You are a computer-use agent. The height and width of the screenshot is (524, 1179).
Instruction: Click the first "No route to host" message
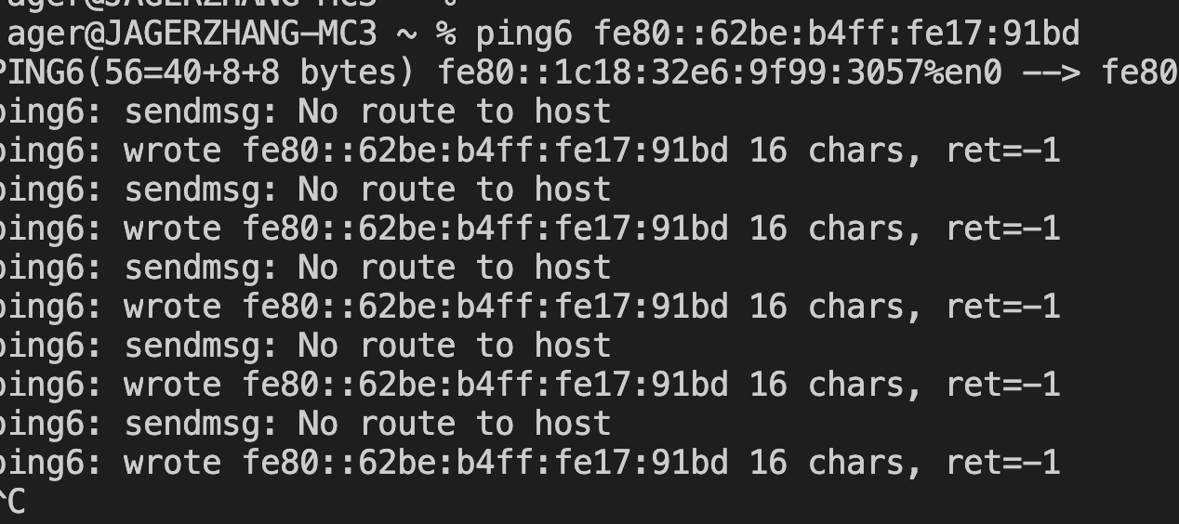454,111
